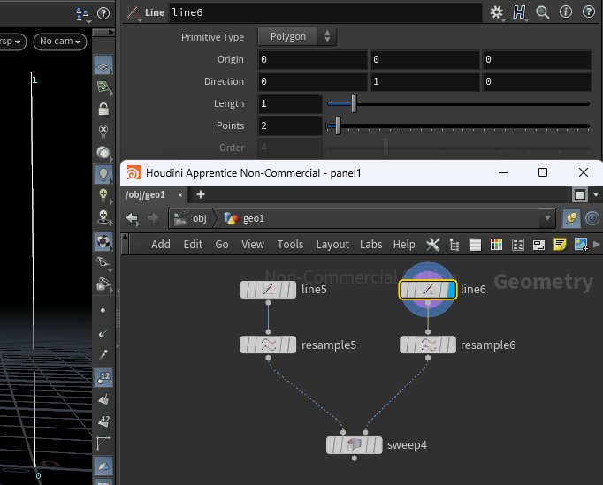Click the crossed-out light bulb icon

point(103,131)
